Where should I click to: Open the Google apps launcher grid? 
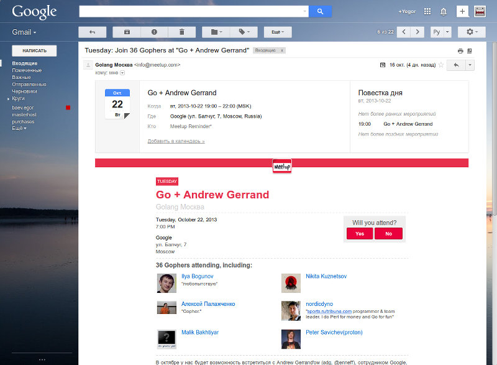(x=427, y=11)
